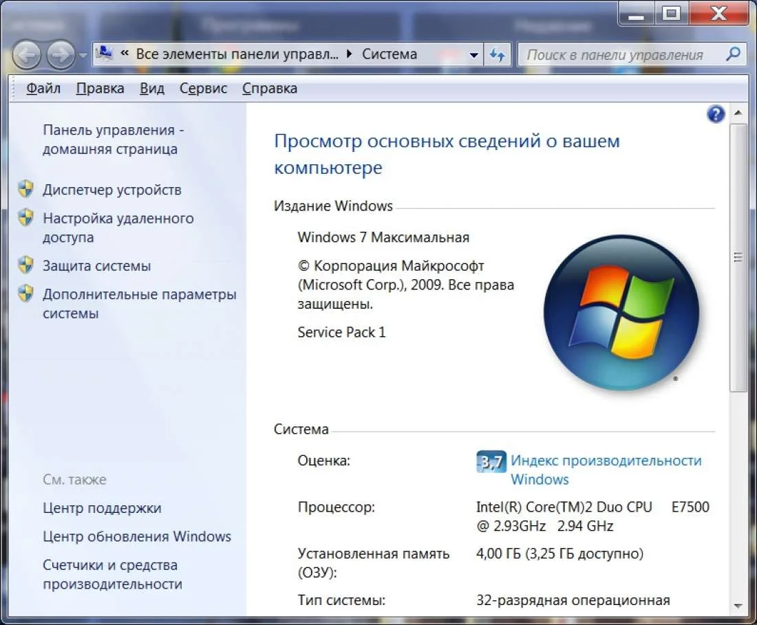757x625 pixels.
Task: Open the 'Диспетчер устройств' link
Action: click(112, 190)
